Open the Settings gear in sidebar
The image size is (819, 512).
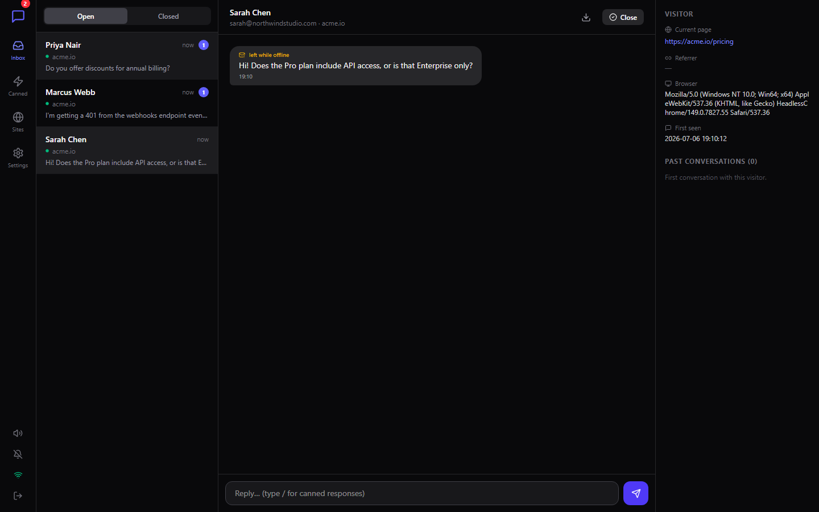(18, 158)
